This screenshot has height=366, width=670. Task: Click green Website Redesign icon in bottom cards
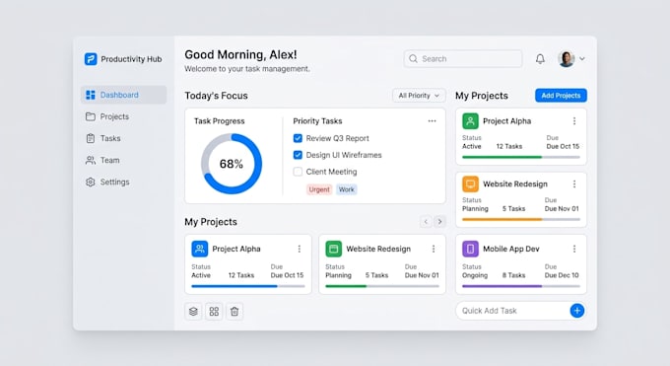pos(334,249)
